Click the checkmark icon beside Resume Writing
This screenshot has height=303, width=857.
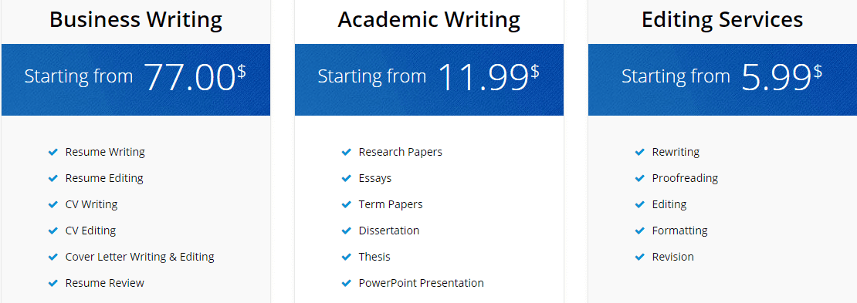point(53,153)
